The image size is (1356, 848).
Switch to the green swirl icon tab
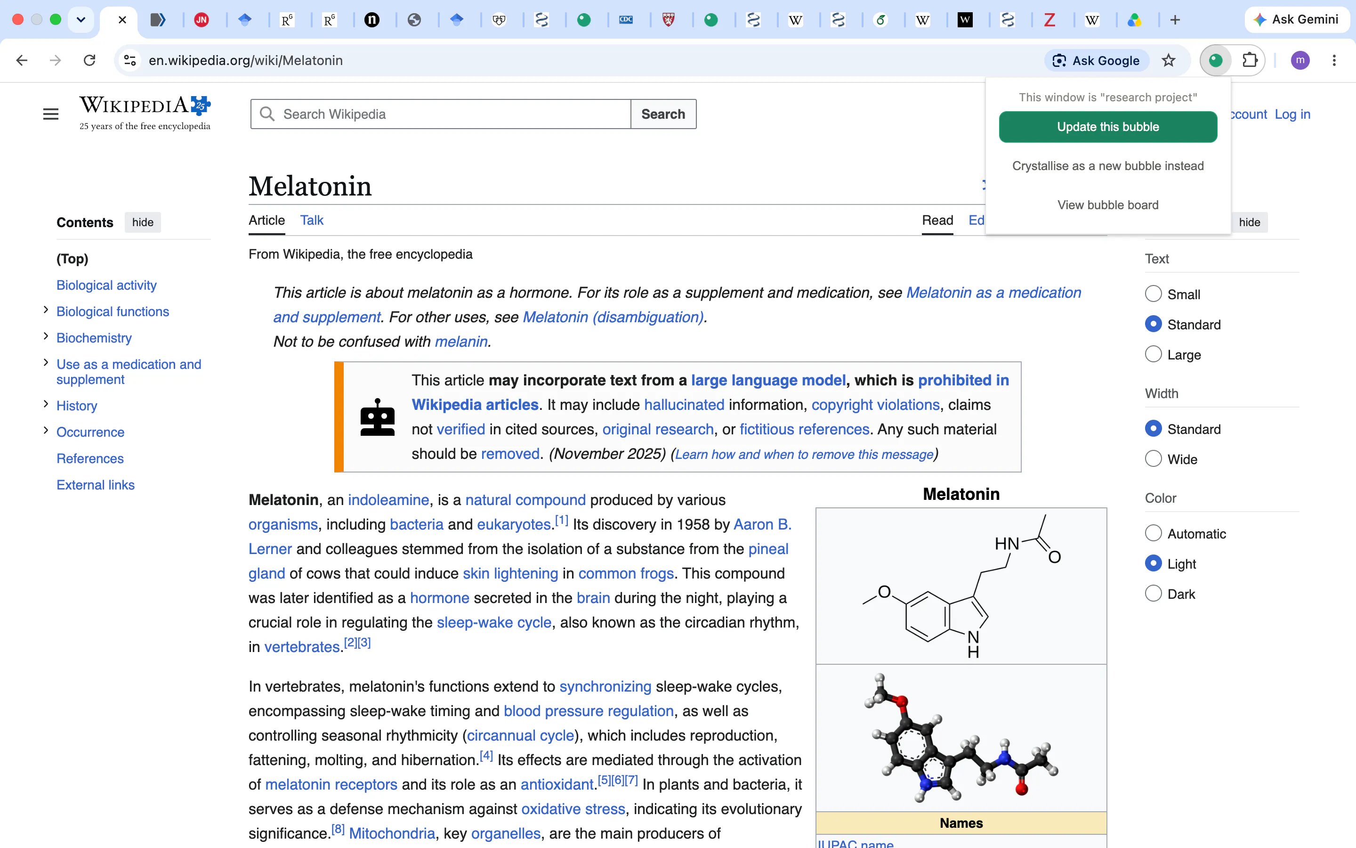[x=880, y=20]
